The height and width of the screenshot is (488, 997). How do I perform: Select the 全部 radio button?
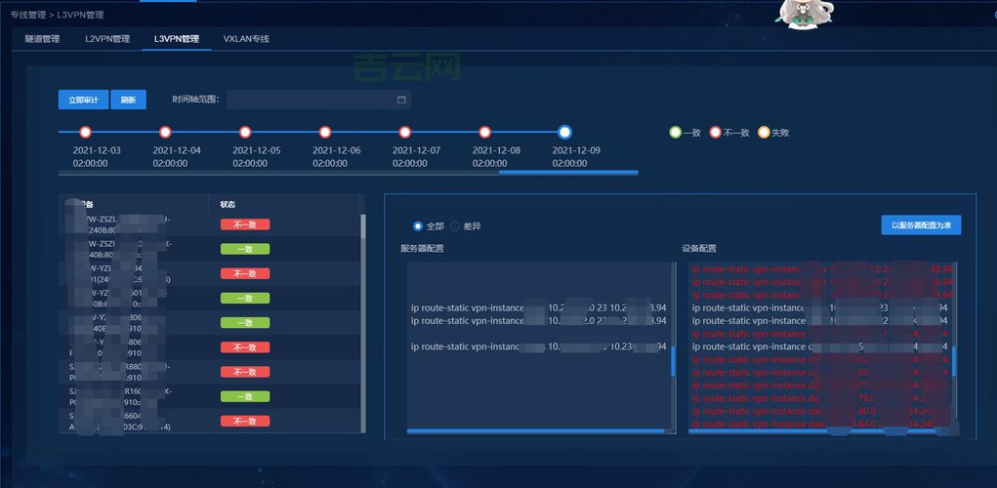click(419, 225)
